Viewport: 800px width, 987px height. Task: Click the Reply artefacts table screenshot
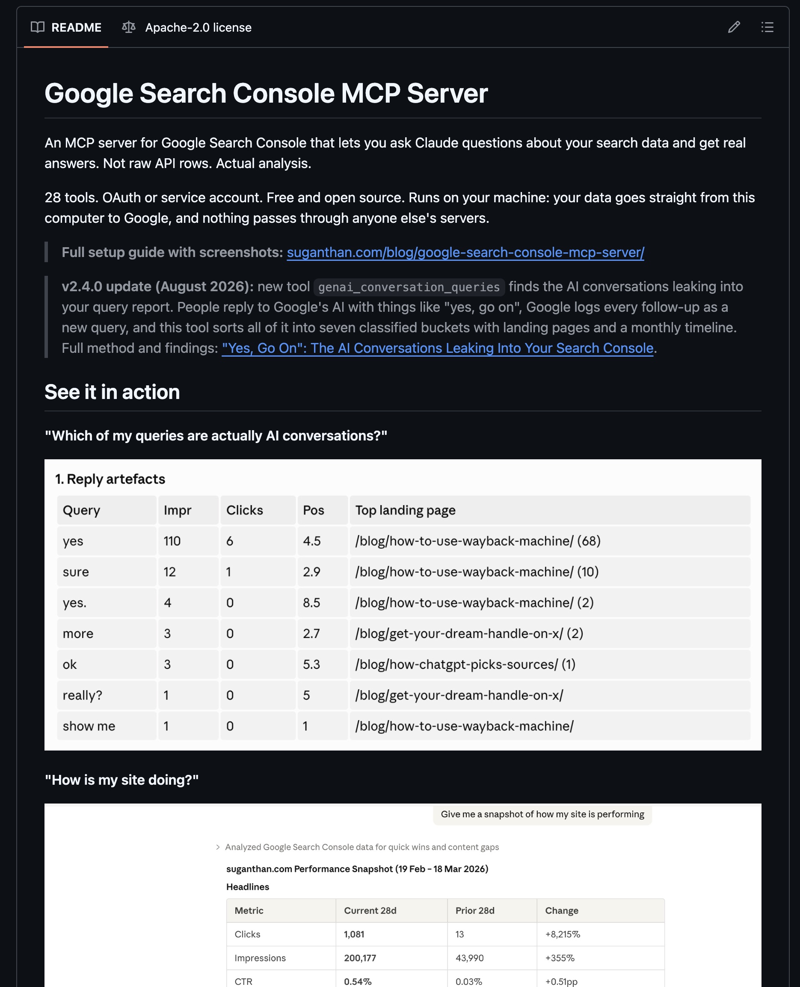coord(403,605)
